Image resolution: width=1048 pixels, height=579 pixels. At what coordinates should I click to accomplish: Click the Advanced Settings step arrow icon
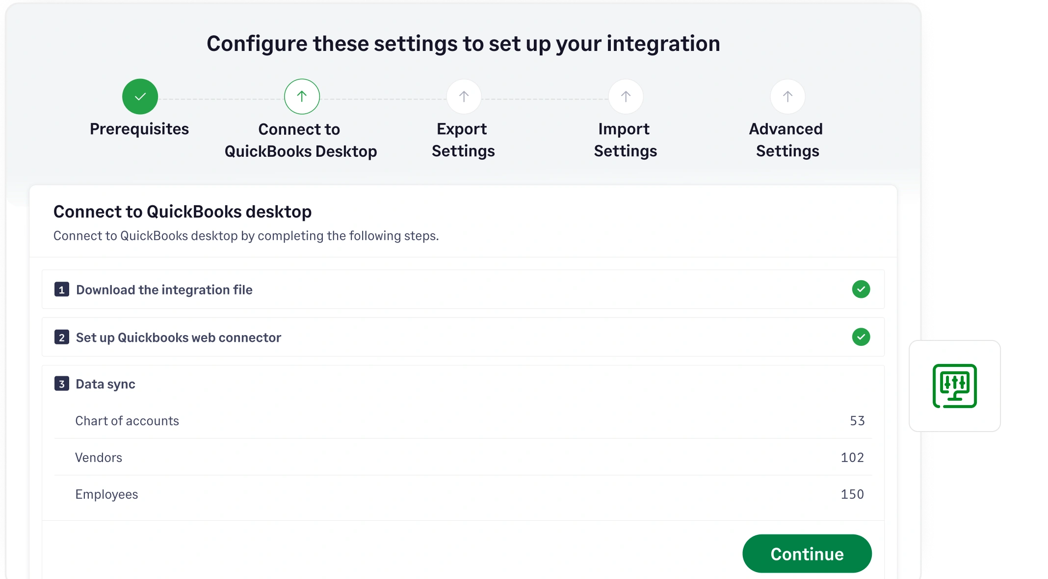click(787, 96)
